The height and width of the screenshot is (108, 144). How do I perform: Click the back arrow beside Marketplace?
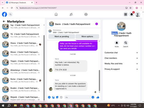[4, 21]
